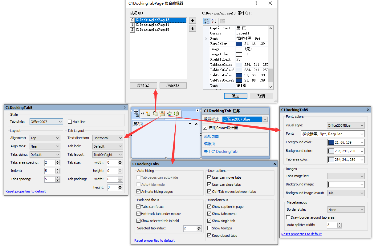
Task: Toggle Show tabs menu
Action: pos(209,214)
